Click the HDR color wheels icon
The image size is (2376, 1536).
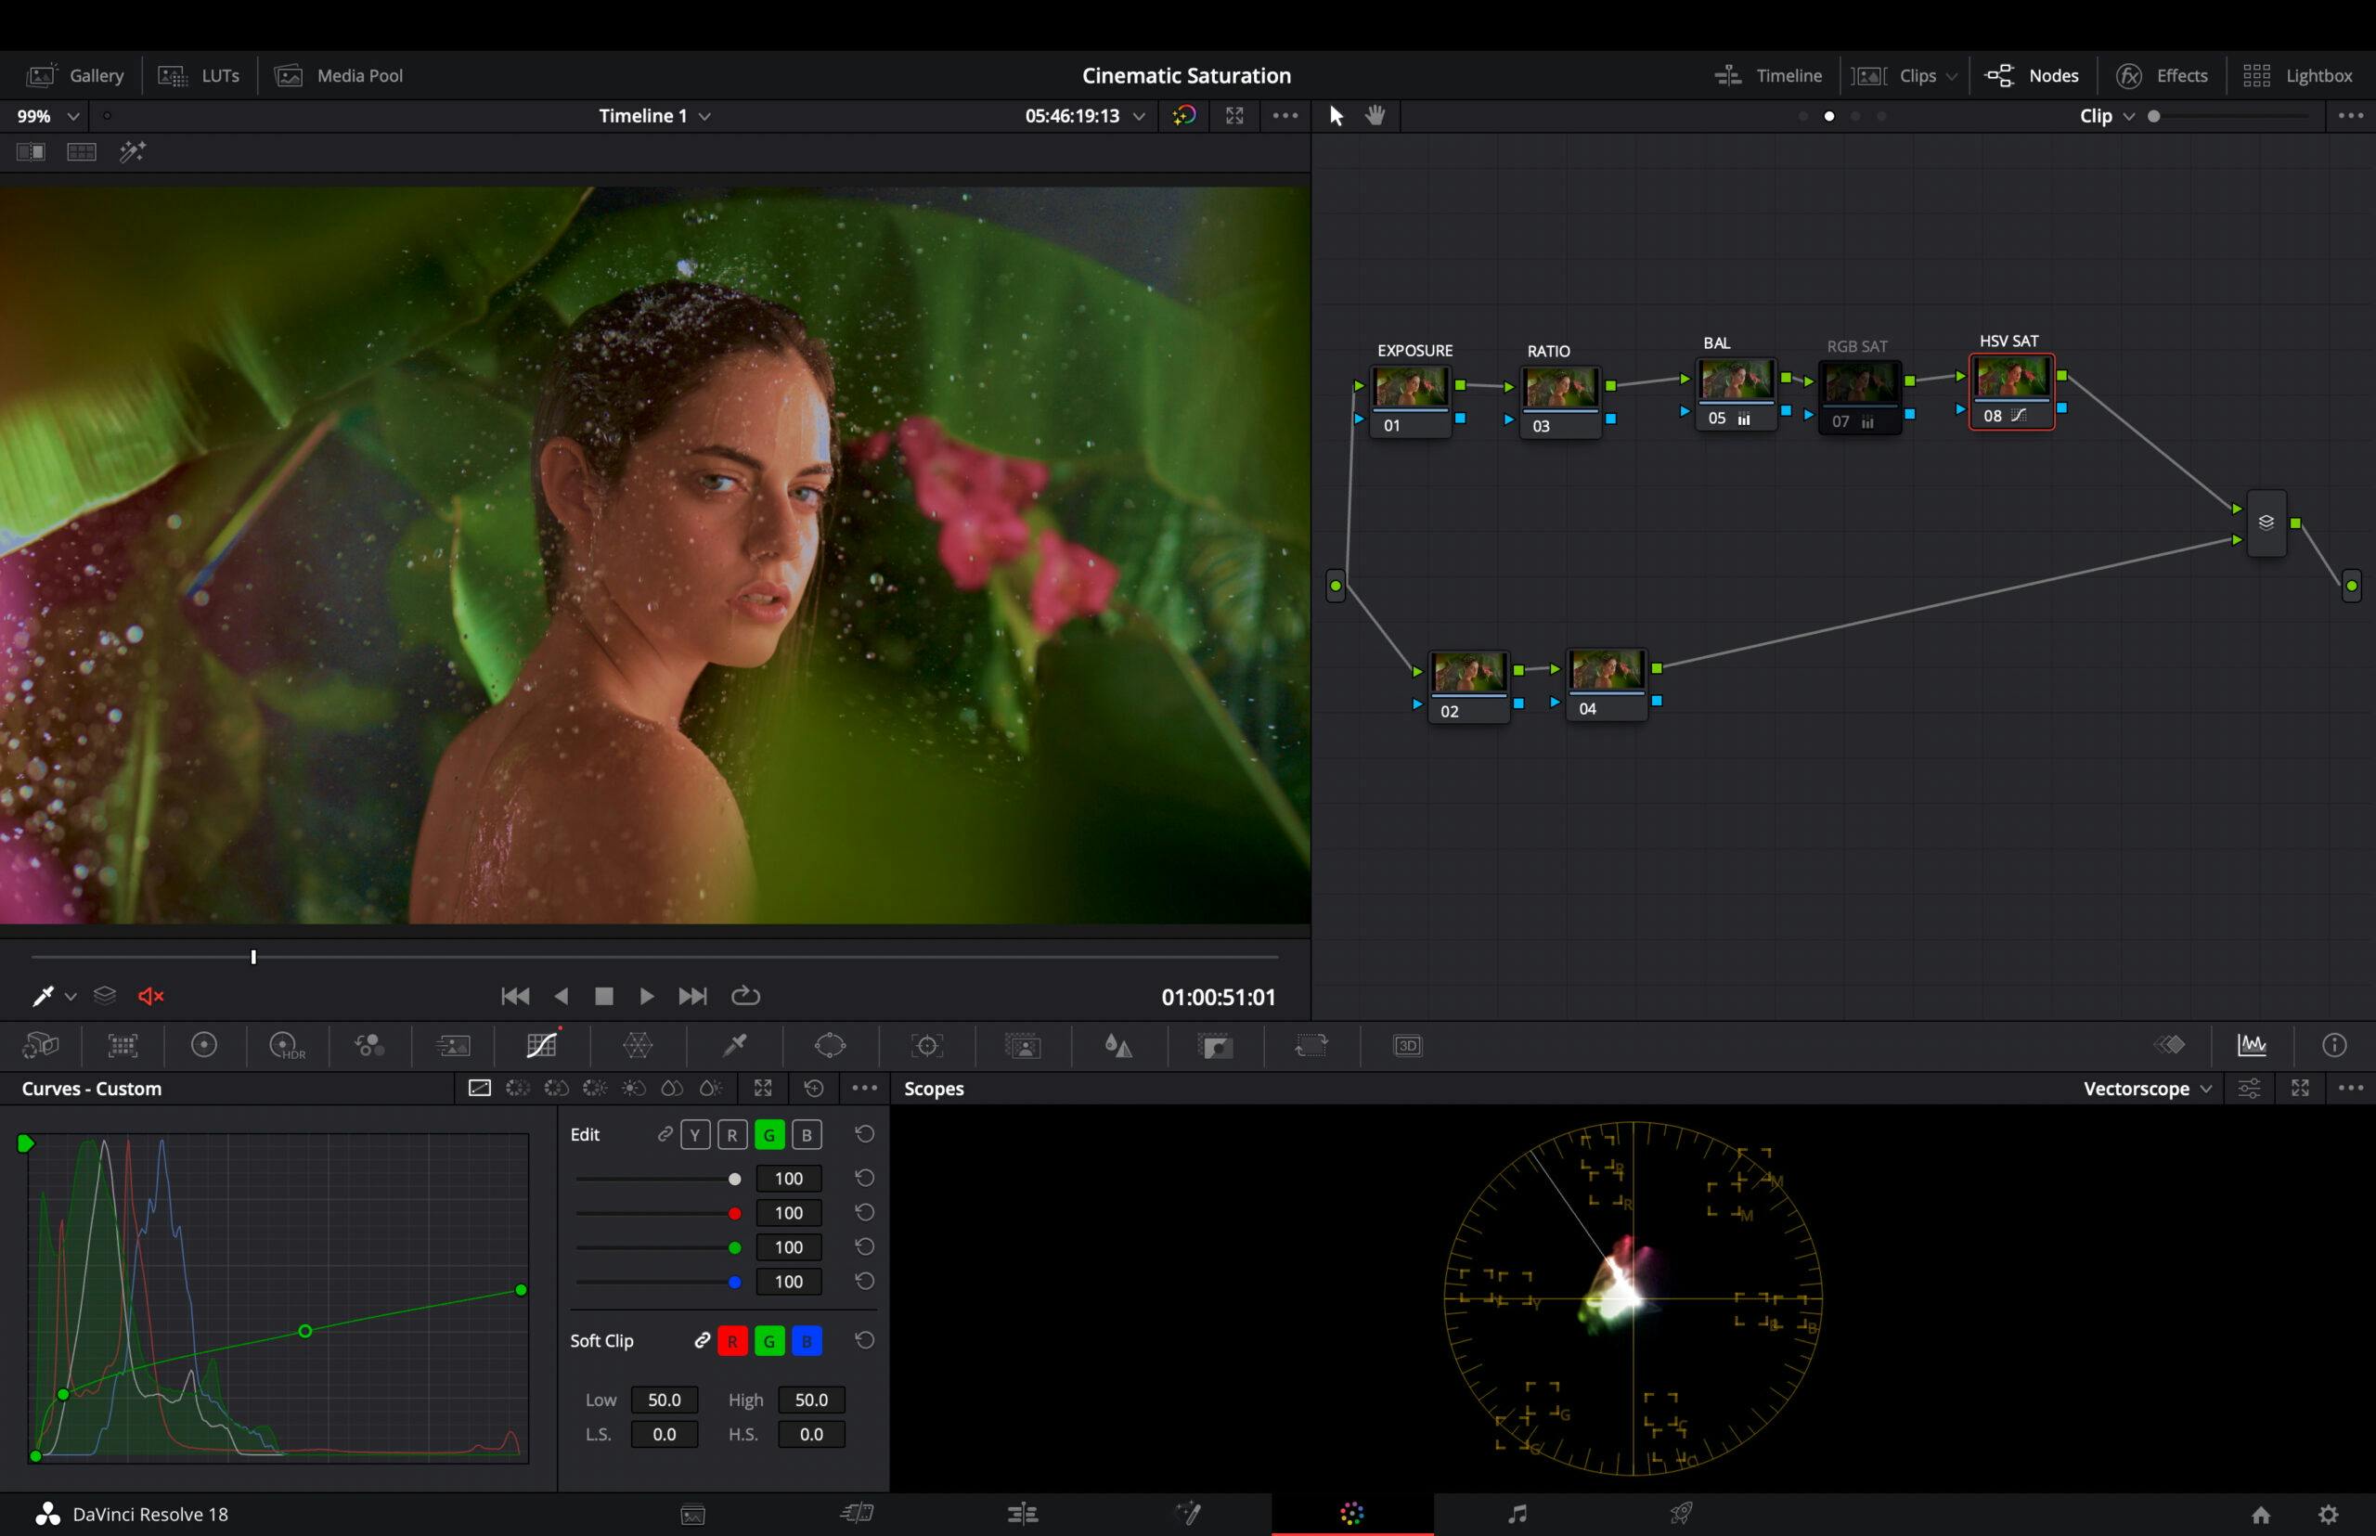pyautogui.click(x=286, y=1045)
